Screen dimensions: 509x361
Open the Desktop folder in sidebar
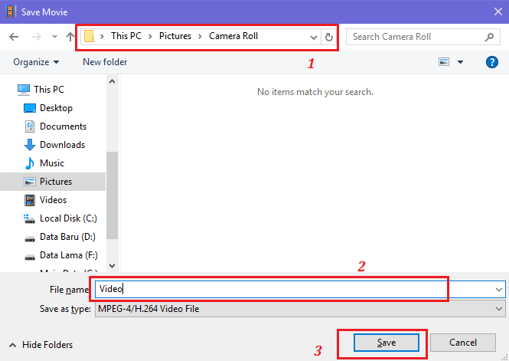tap(56, 108)
